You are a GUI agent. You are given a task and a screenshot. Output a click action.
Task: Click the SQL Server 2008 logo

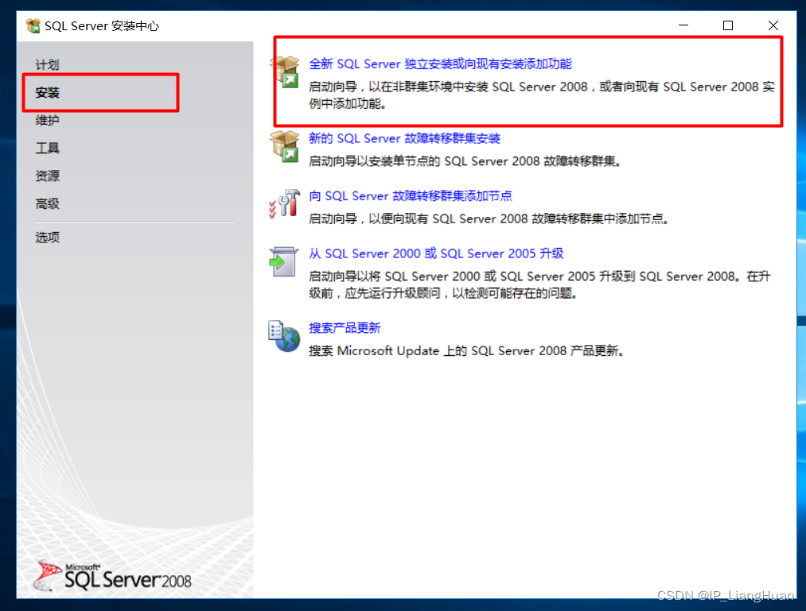(x=112, y=576)
